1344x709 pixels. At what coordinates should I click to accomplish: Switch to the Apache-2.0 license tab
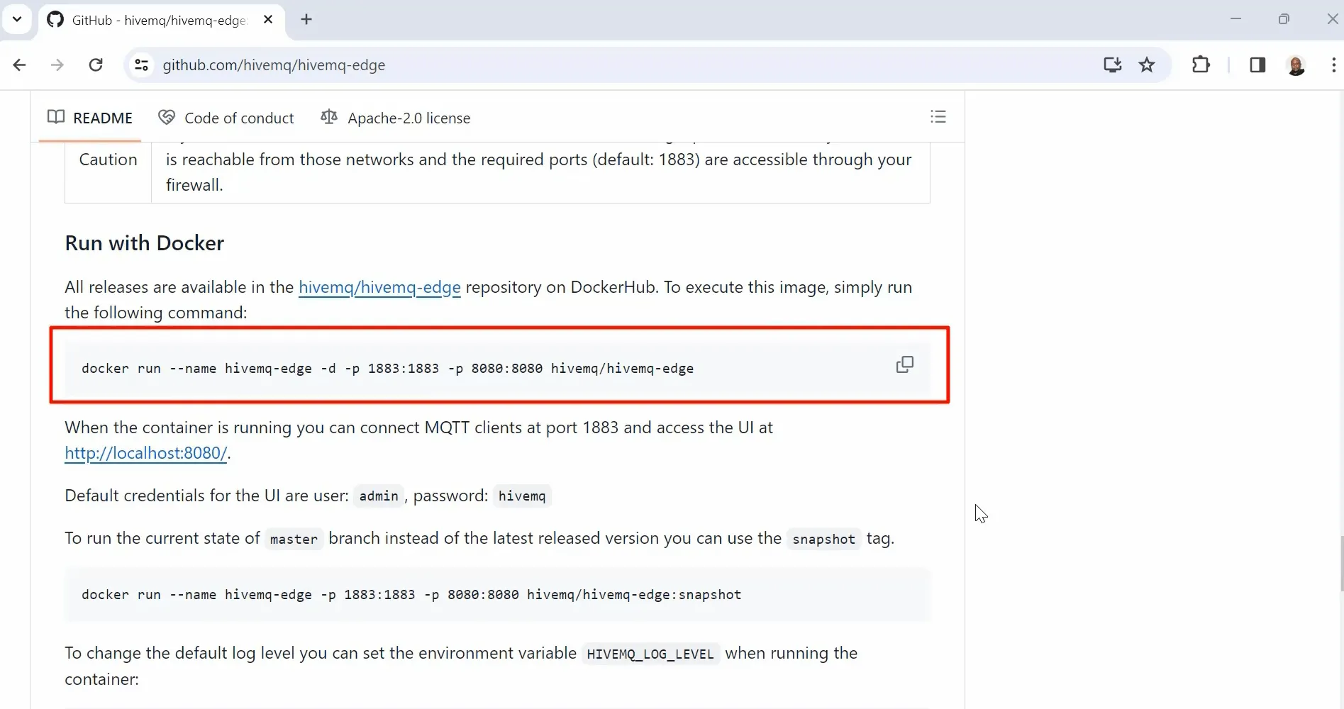396,118
